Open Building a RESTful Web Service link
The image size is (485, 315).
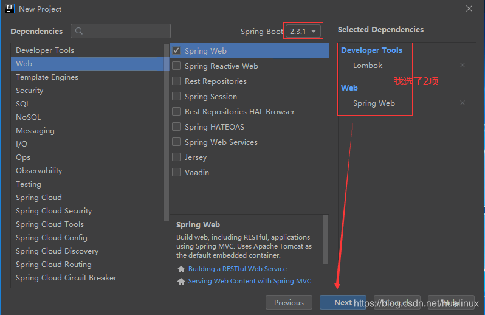coord(237,269)
